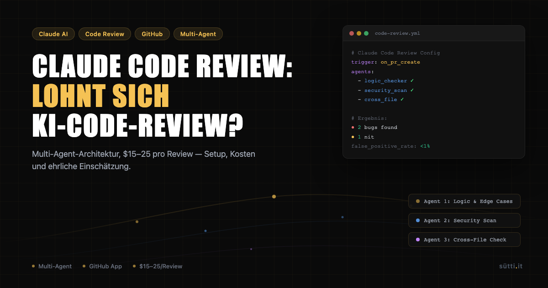The height and width of the screenshot is (288, 548).
Task: Toggle the checkmark beside security_scan
Action: (x=412, y=90)
